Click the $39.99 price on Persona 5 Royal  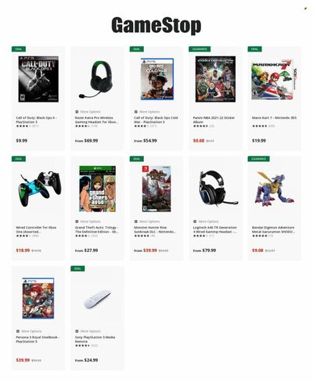pyautogui.click(x=23, y=360)
